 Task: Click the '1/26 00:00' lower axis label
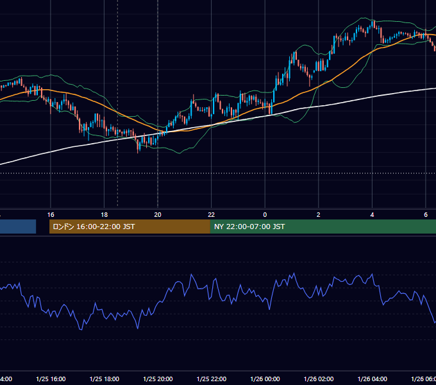pos(265,379)
